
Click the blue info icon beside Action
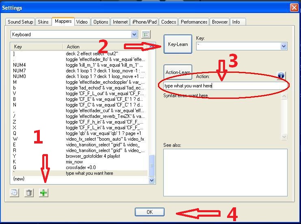(281, 75)
